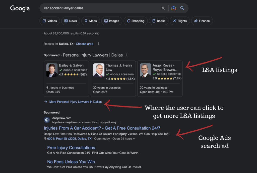Click the arrow icon before More Personal Injury Lawyers
The width and height of the screenshot is (257, 173).
click(x=46, y=102)
